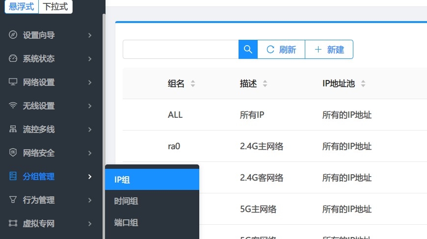Click the shield icon beside 网络安全
This screenshot has height=239, width=427.
coord(13,153)
